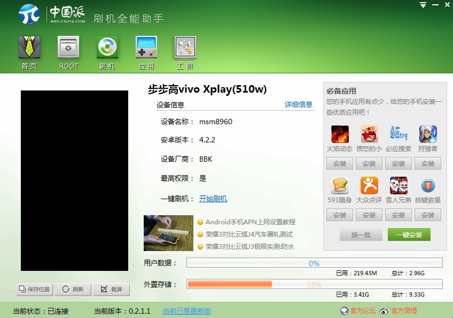The height and width of the screenshot is (318, 453).
Task: Open the 官方微博 weibo link
Action: (404, 311)
